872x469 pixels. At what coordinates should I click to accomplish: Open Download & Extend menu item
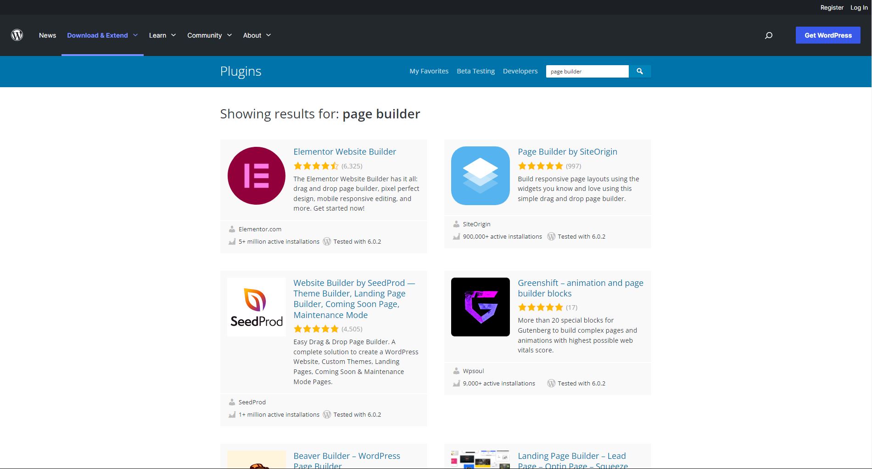pyautogui.click(x=97, y=35)
